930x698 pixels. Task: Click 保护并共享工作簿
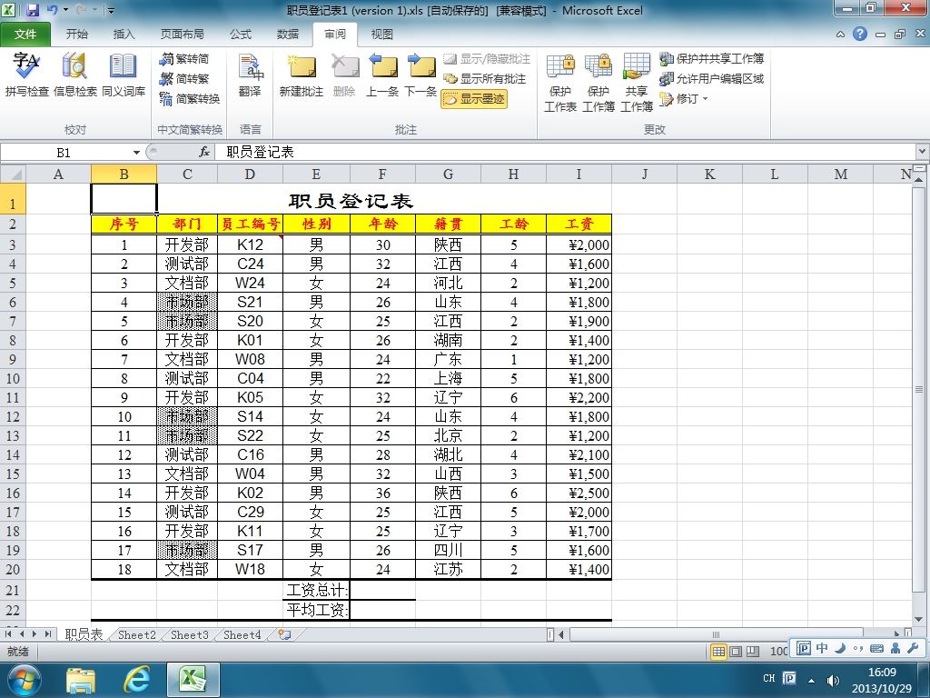pos(711,59)
